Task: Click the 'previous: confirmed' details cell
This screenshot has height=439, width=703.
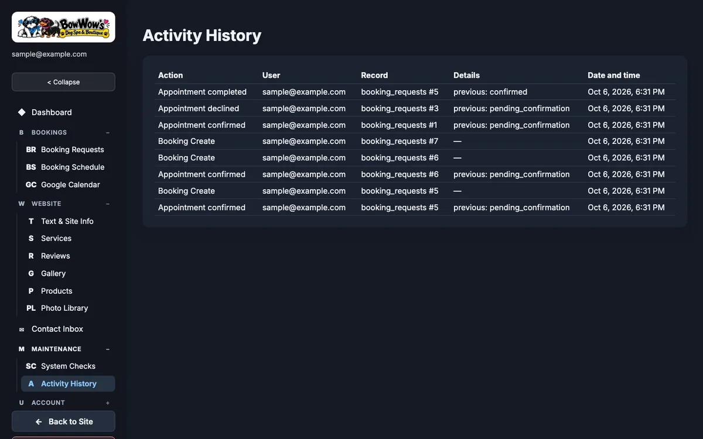Action: pos(490,92)
